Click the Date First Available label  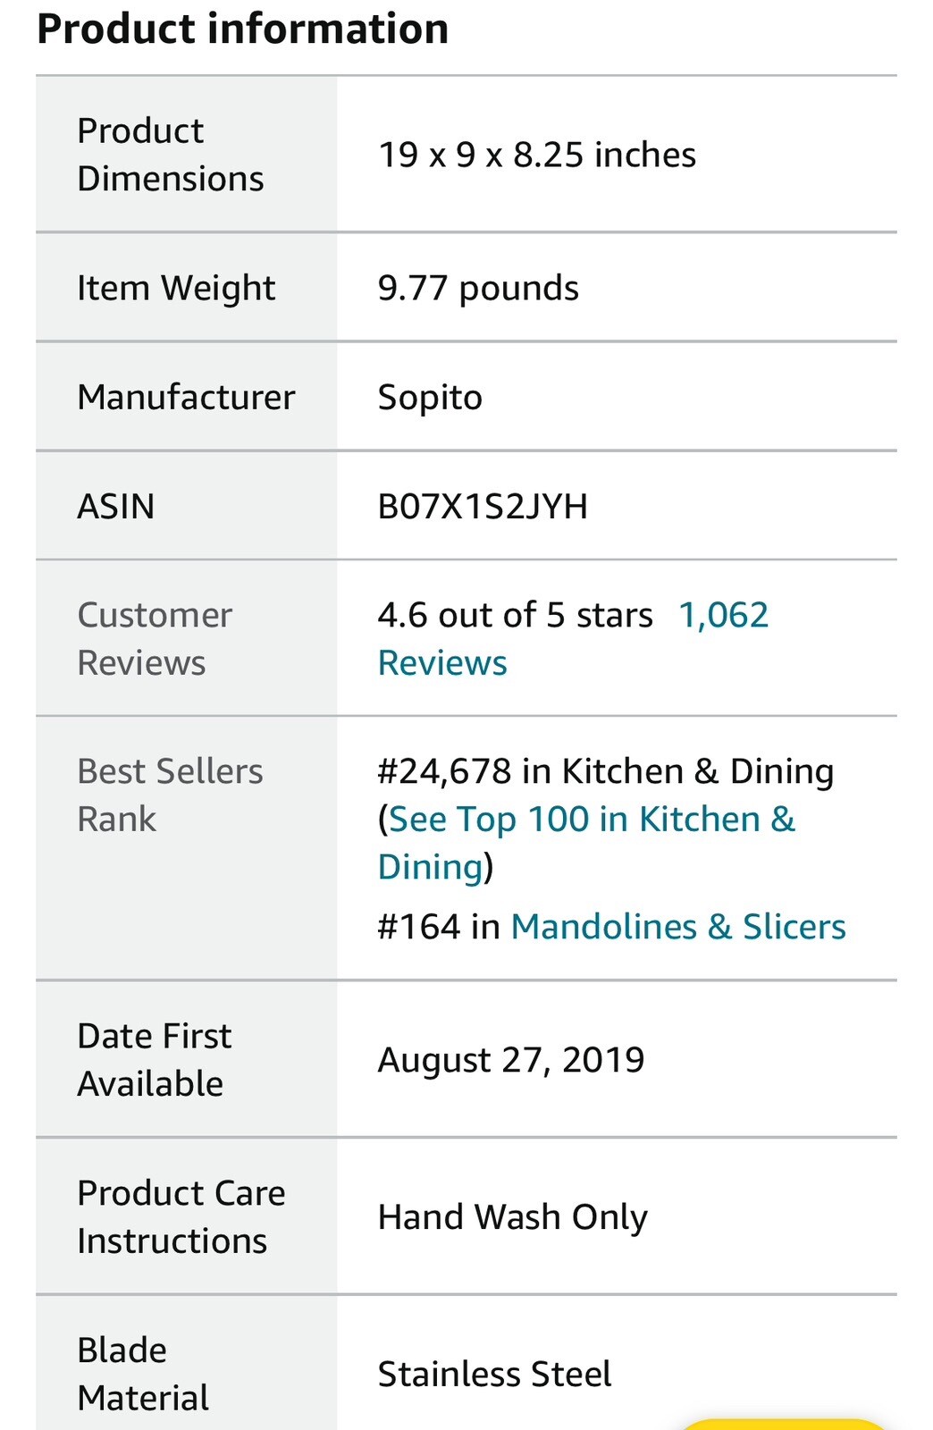click(x=154, y=1059)
